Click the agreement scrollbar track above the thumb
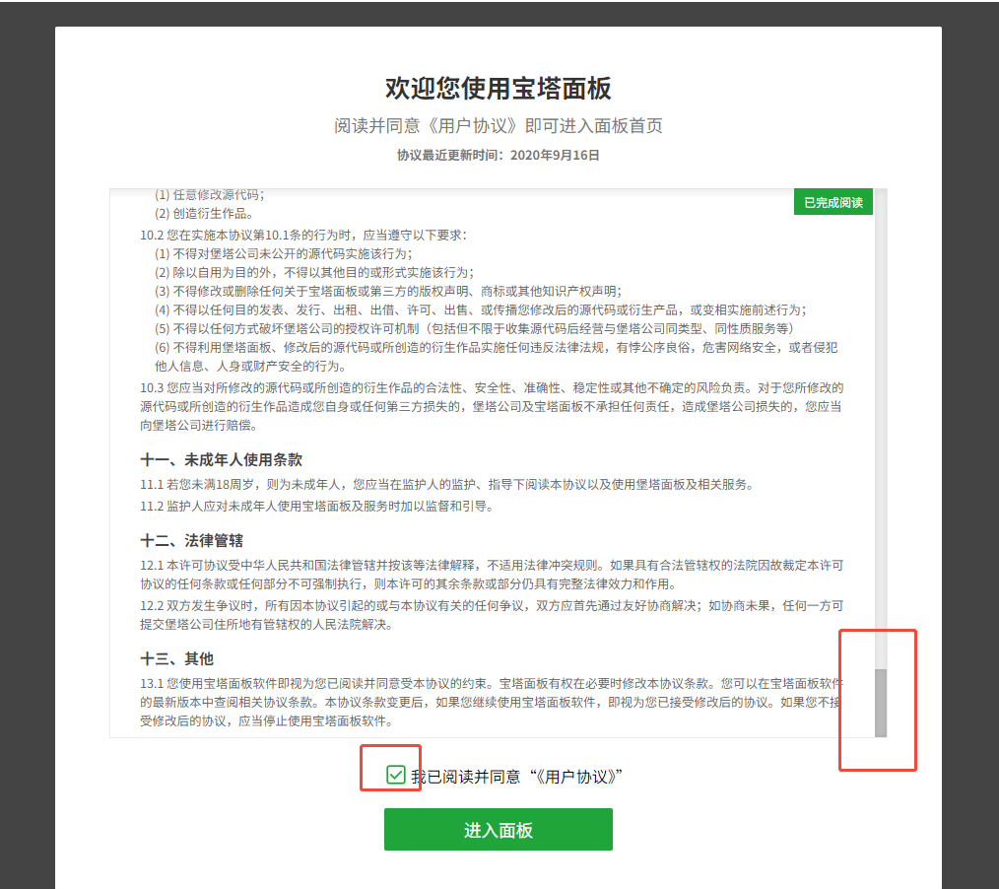The height and width of the screenshot is (889, 999). 881,429
